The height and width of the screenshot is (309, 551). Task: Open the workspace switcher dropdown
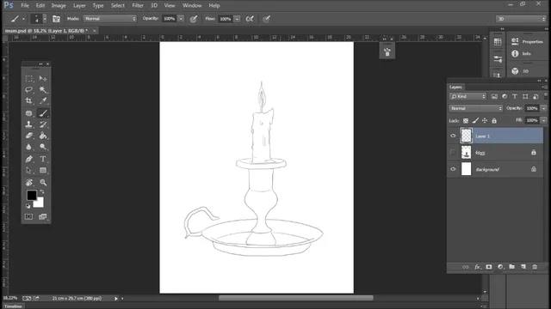coord(521,19)
